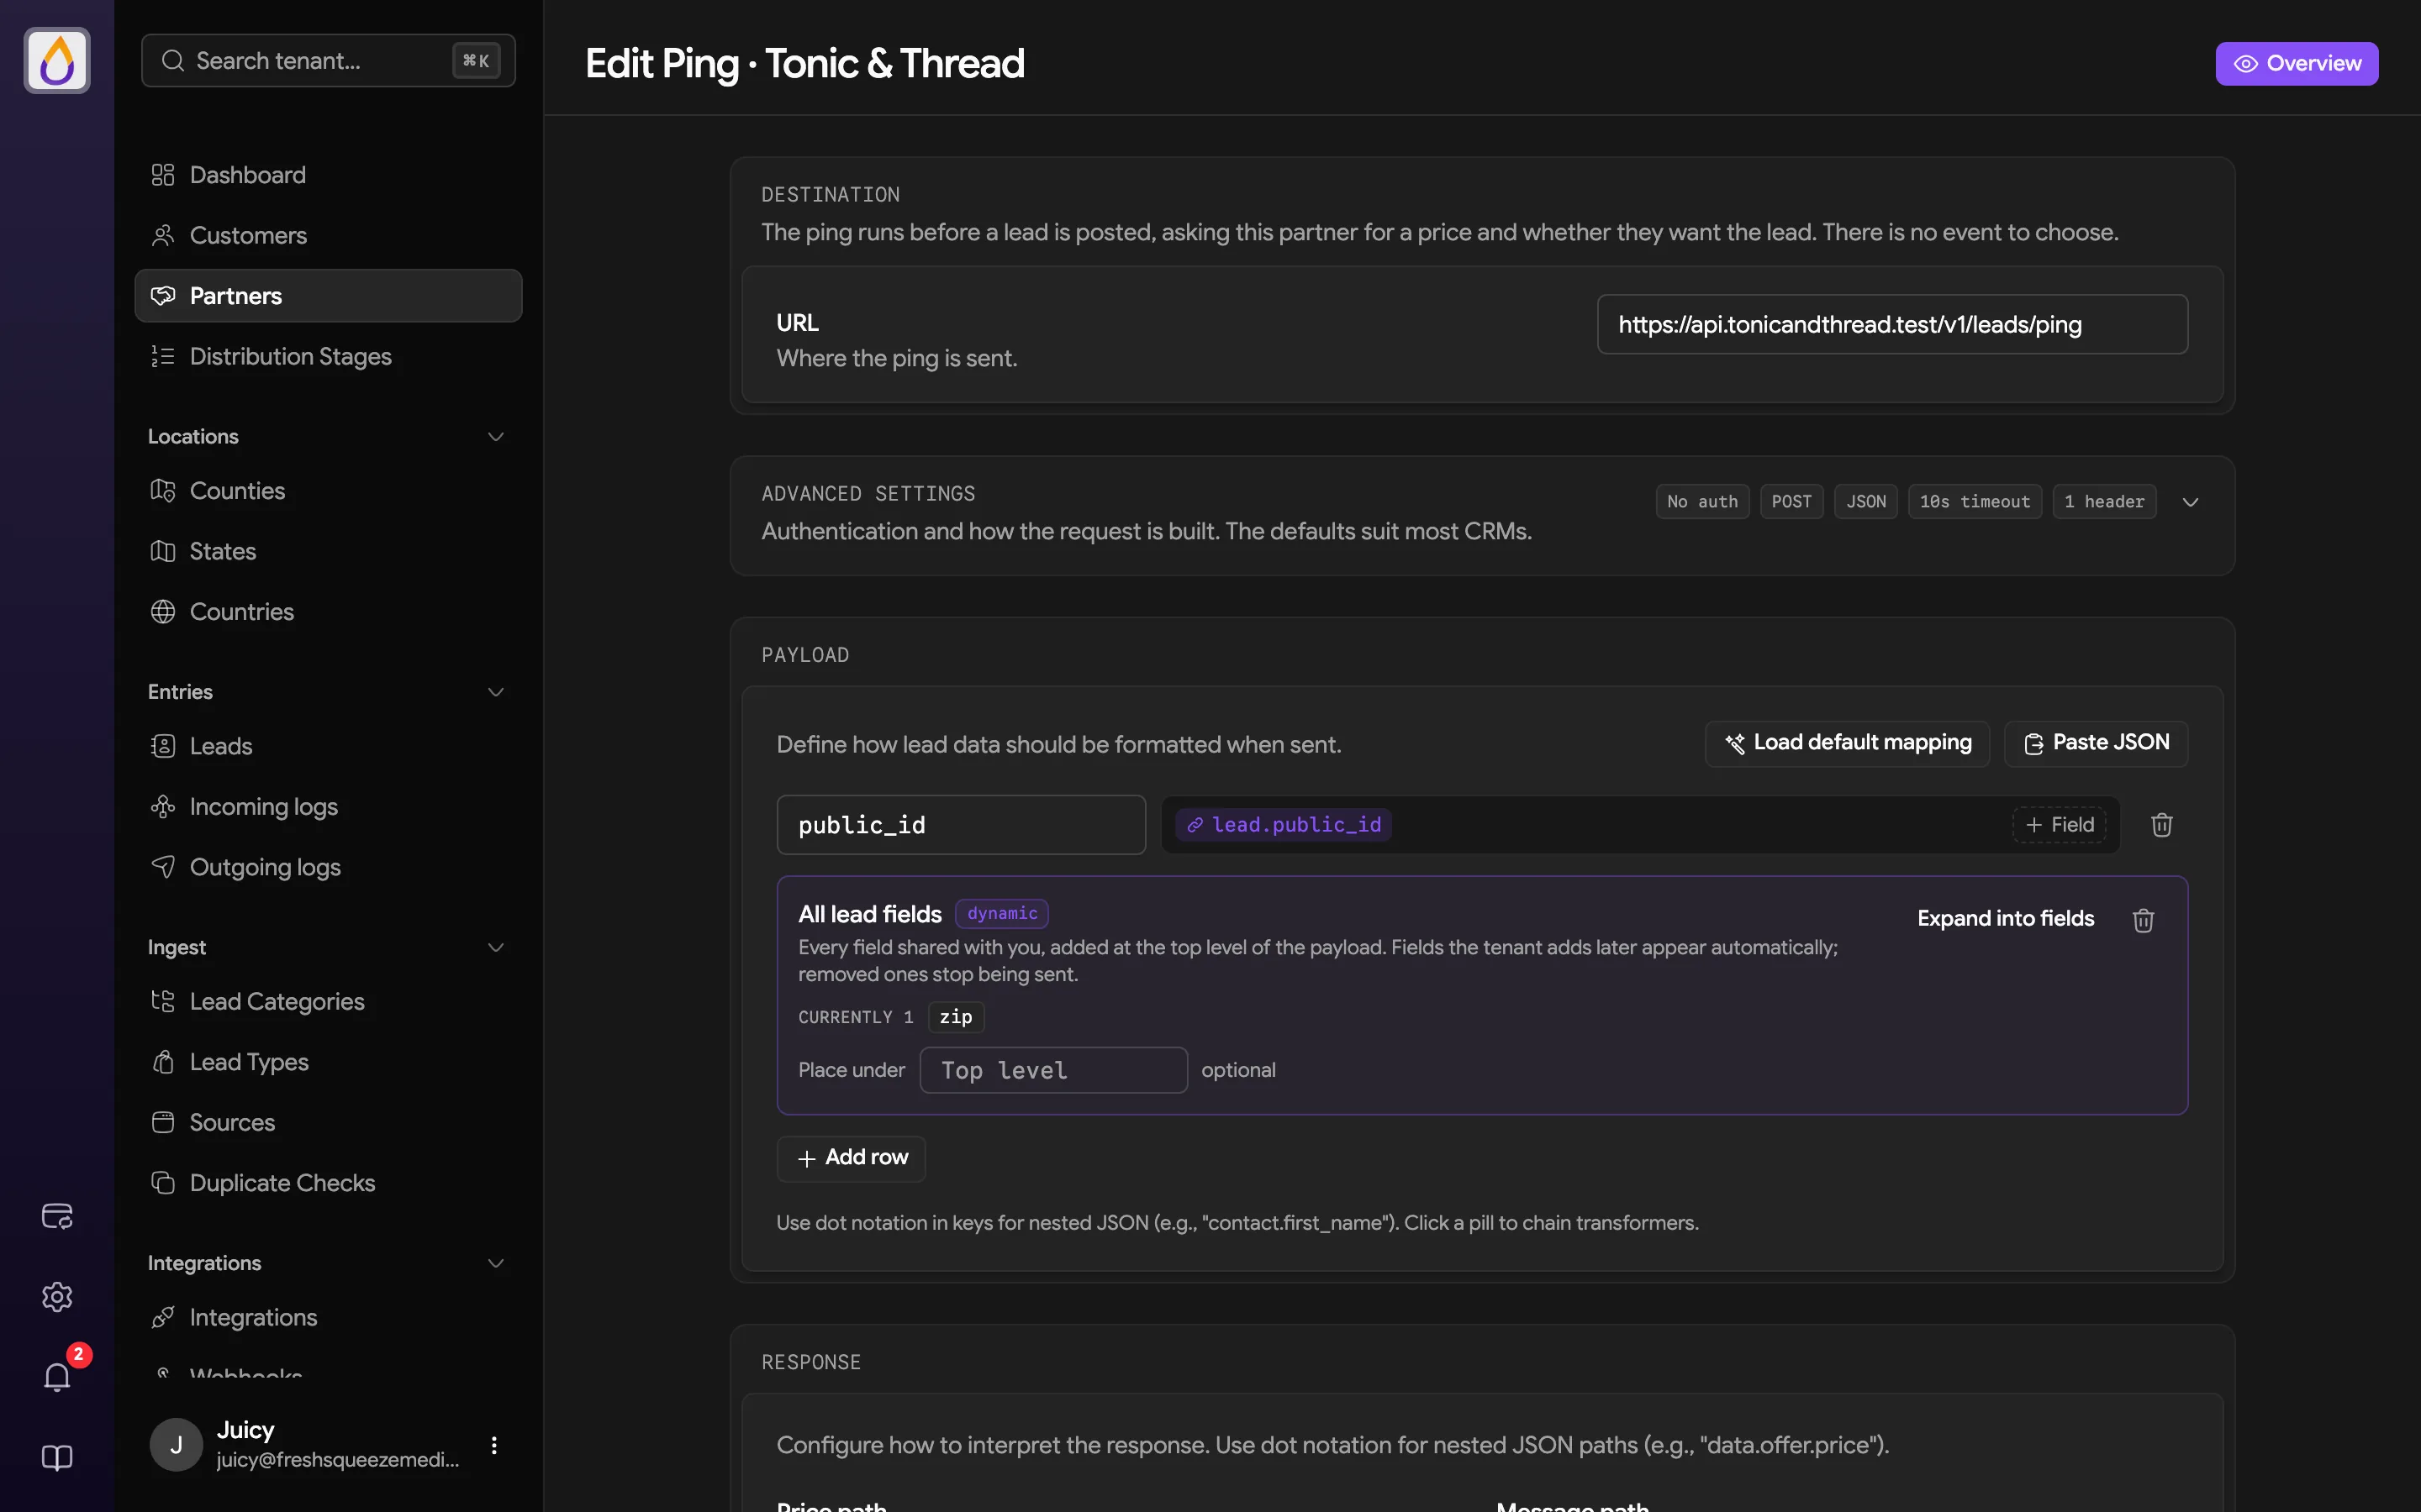
Task: Open Distribution Stages
Action: [328, 356]
